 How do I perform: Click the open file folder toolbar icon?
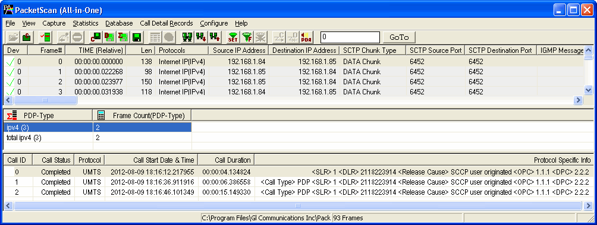(x=13, y=37)
